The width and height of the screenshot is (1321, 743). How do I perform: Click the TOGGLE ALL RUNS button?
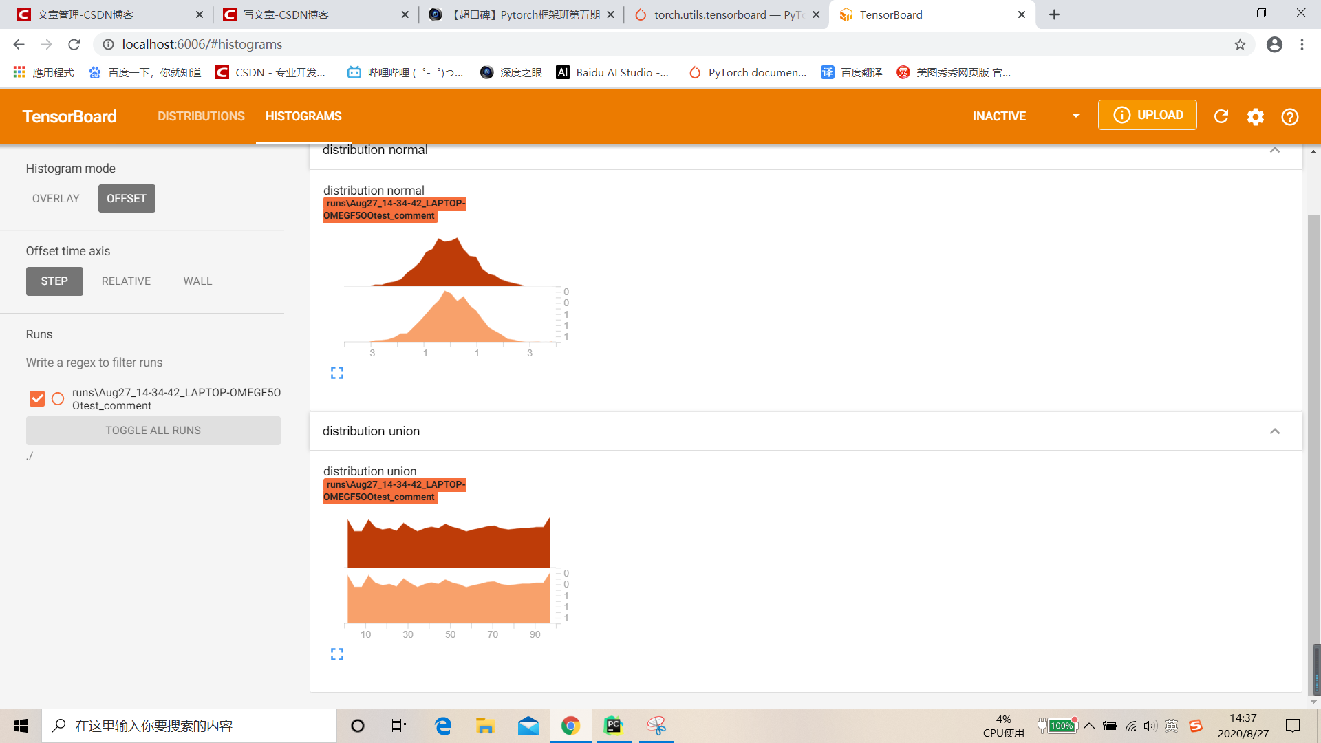click(153, 430)
